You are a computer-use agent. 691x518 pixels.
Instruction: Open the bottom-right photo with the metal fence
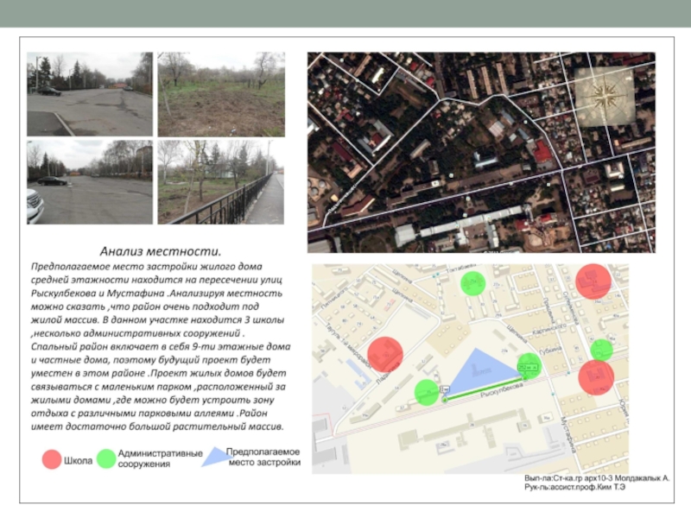221,182
